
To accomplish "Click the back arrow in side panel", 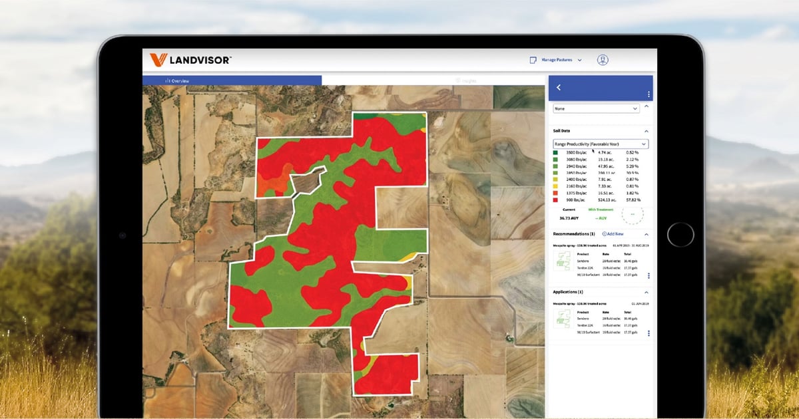I will [559, 87].
